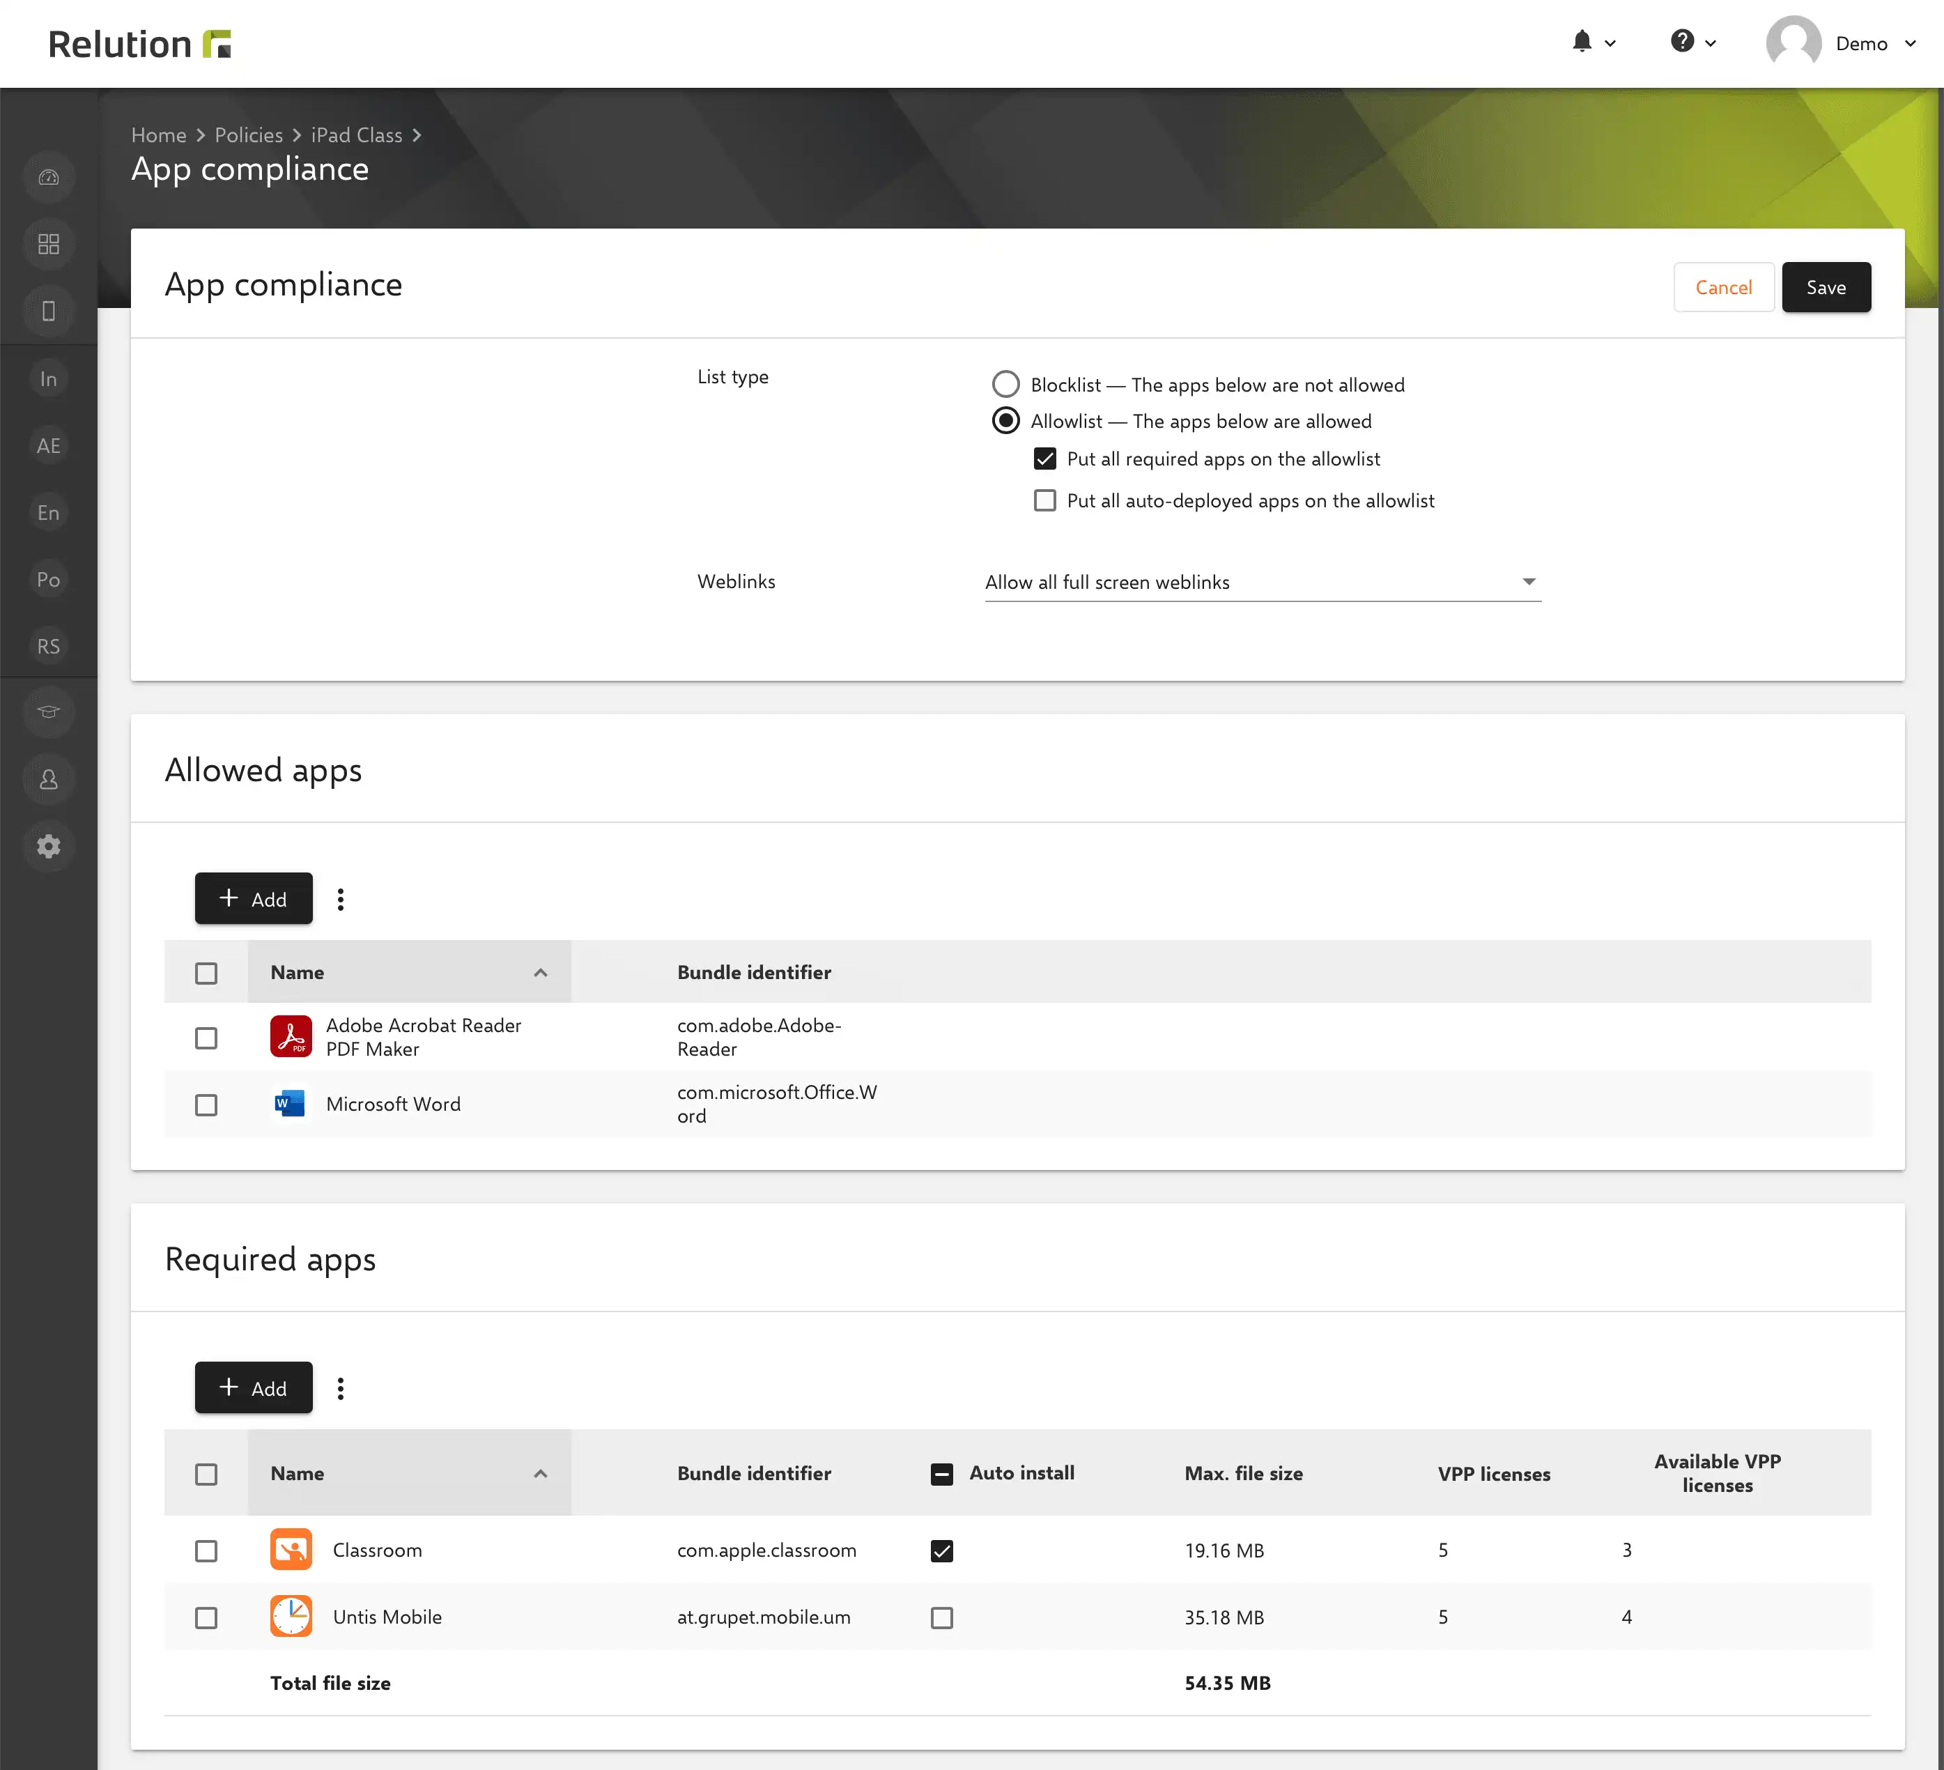Open the devices phone sidebar icon
Screen dimensions: 1944x1770
pos(48,311)
